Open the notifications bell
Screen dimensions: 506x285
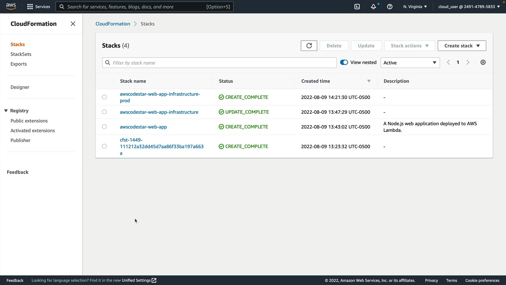(x=373, y=7)
